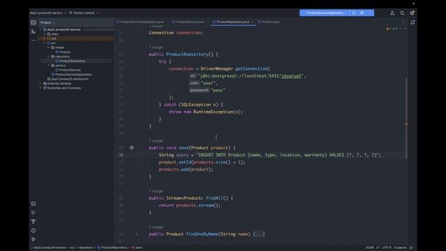
Task: Click the warnings indicator in editor
Action: pyautogui.click(x=392, y=29)
